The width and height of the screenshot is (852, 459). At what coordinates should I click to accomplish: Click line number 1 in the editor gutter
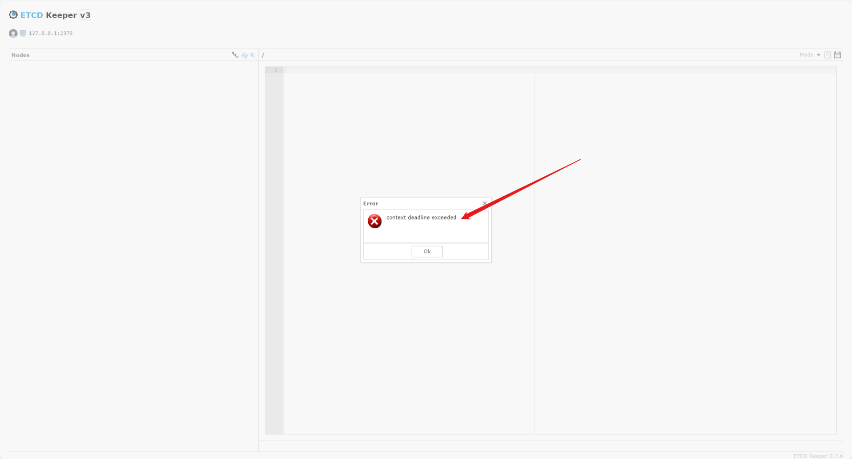click(x=276, y=70)
